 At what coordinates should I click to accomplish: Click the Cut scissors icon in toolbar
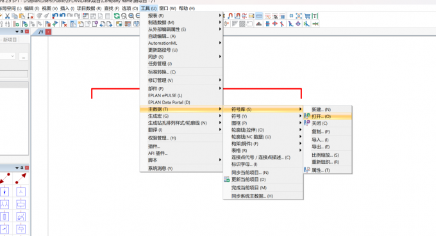[8, 16]
